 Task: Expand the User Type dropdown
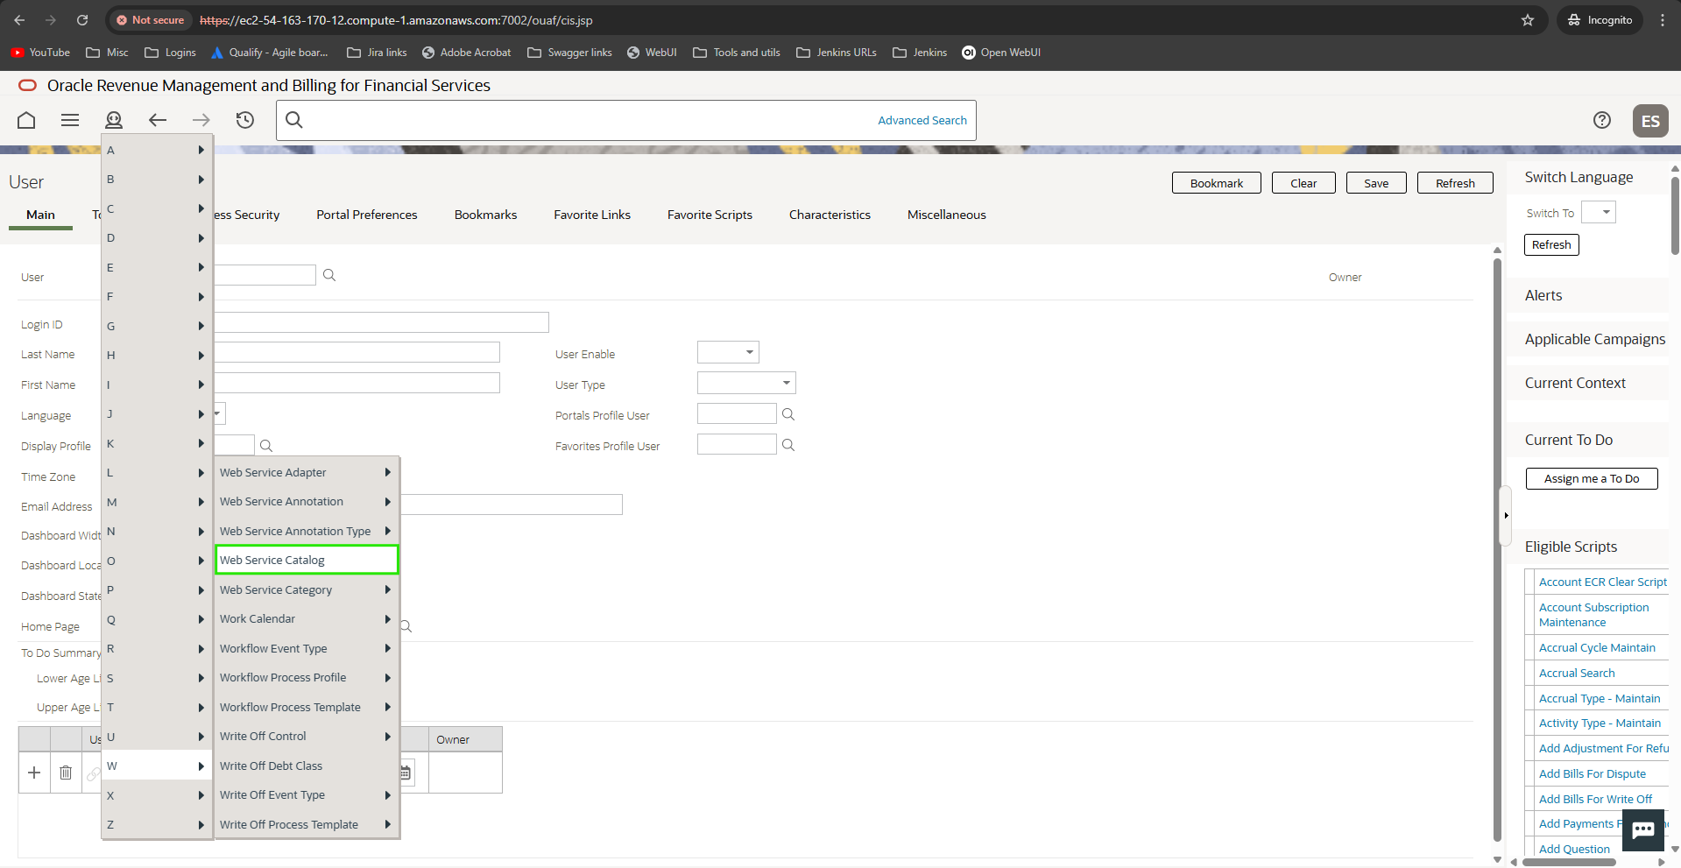(746, 383)
